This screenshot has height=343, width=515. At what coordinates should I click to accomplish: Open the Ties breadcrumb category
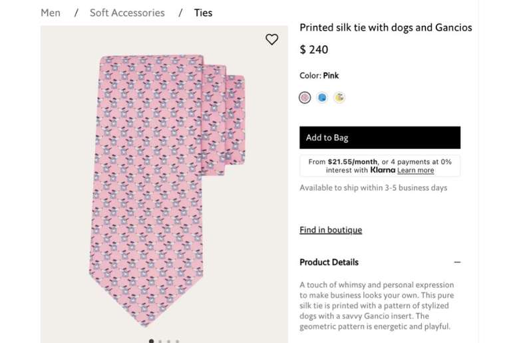[203, 13]
